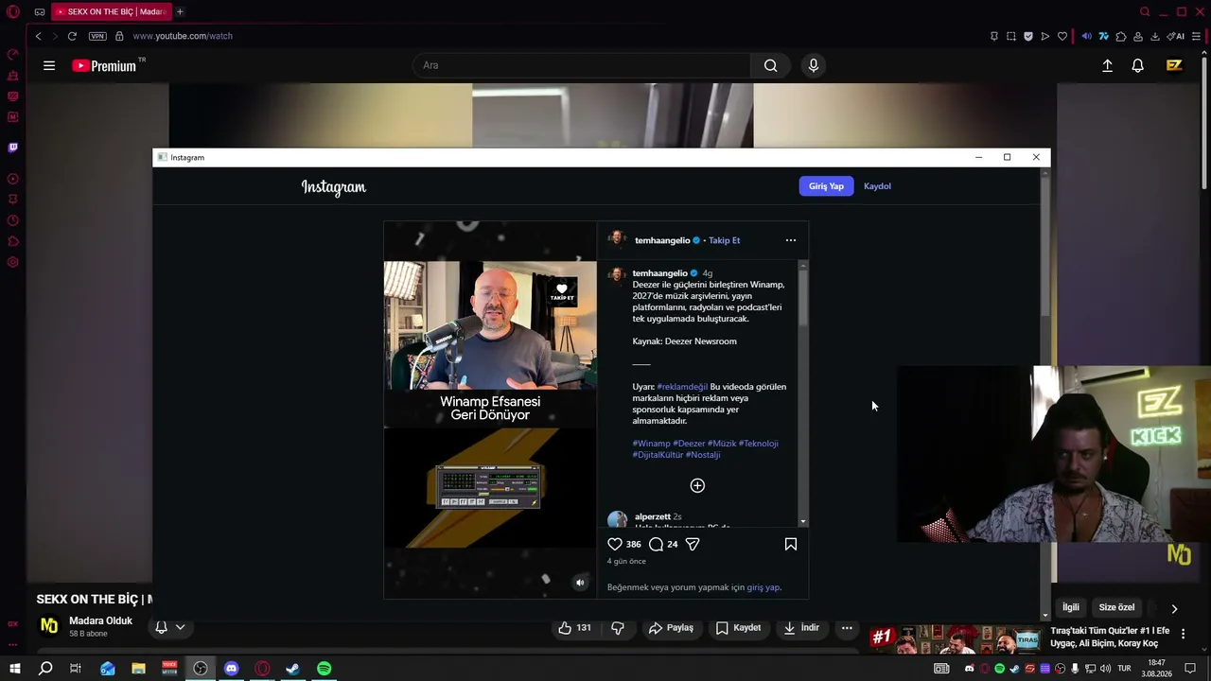Image resolution: width=1211 pixels, height=681 pixels.
Task: Open the new tab plus button
Action: pyautogui.click(x=180, y=12)
